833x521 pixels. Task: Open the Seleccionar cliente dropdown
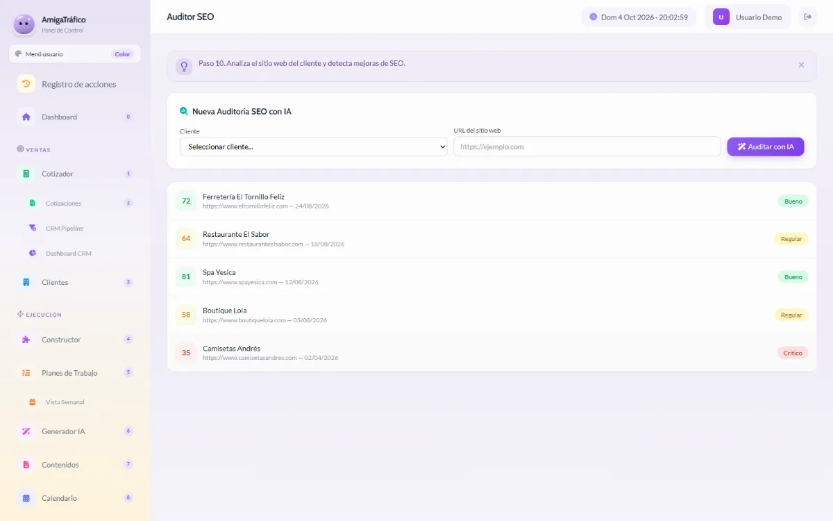click(x=314, y=147)
